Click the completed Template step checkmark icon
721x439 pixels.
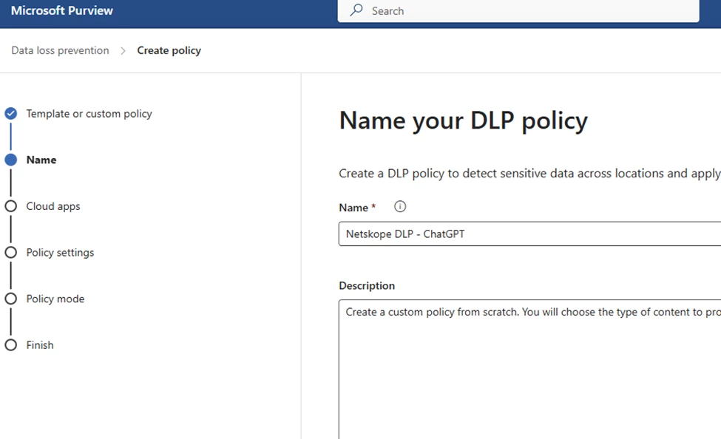(11, 114)
